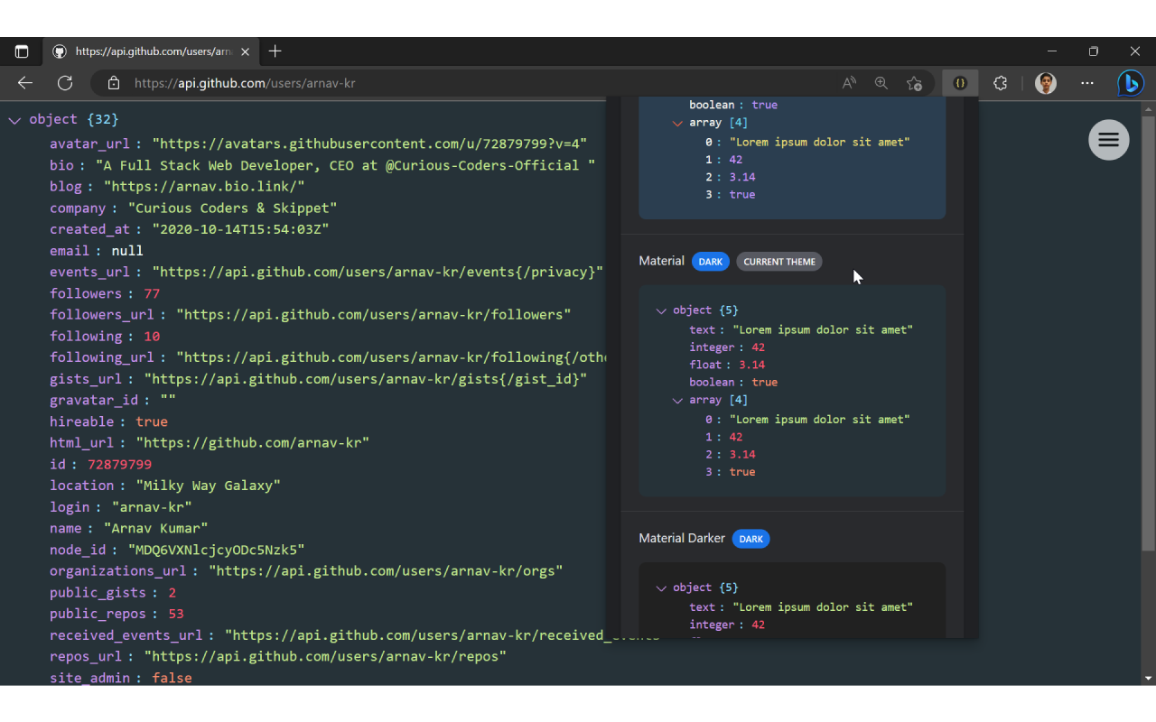The height and width of the screenshot is (722, 1156).
Task: Click the gists_url value
Action: click(x=366, y=379)
